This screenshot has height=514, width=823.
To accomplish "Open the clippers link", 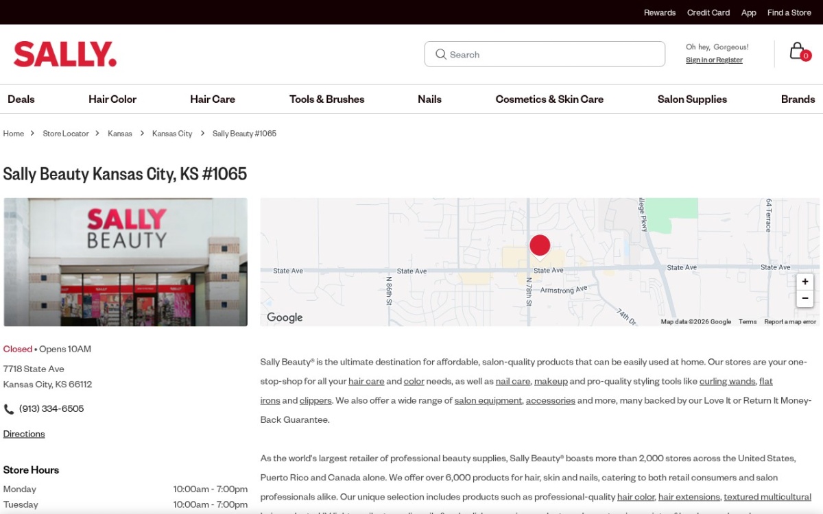I will pyautogui.click(x=315, y=400).
